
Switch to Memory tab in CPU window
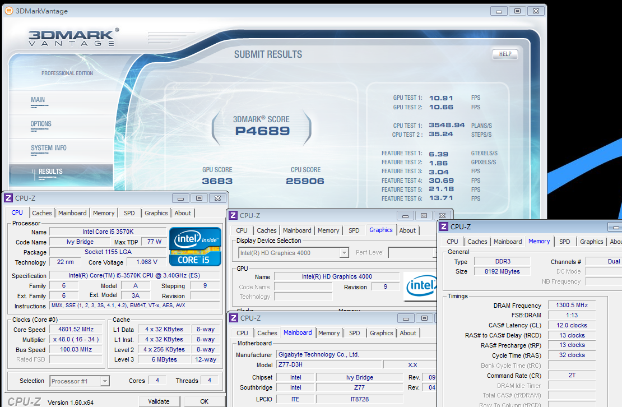(104, 213)
